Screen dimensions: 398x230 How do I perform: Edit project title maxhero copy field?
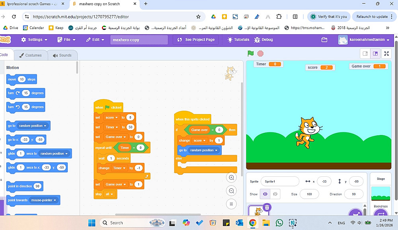tap(139, 40)
